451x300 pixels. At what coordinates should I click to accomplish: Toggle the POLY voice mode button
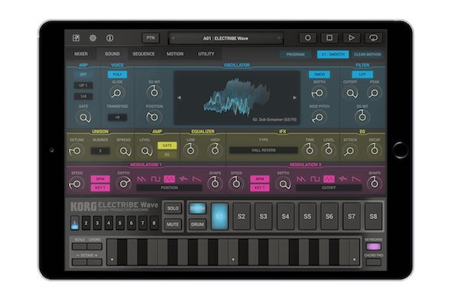pyautogui.click(x=118, y=74)
